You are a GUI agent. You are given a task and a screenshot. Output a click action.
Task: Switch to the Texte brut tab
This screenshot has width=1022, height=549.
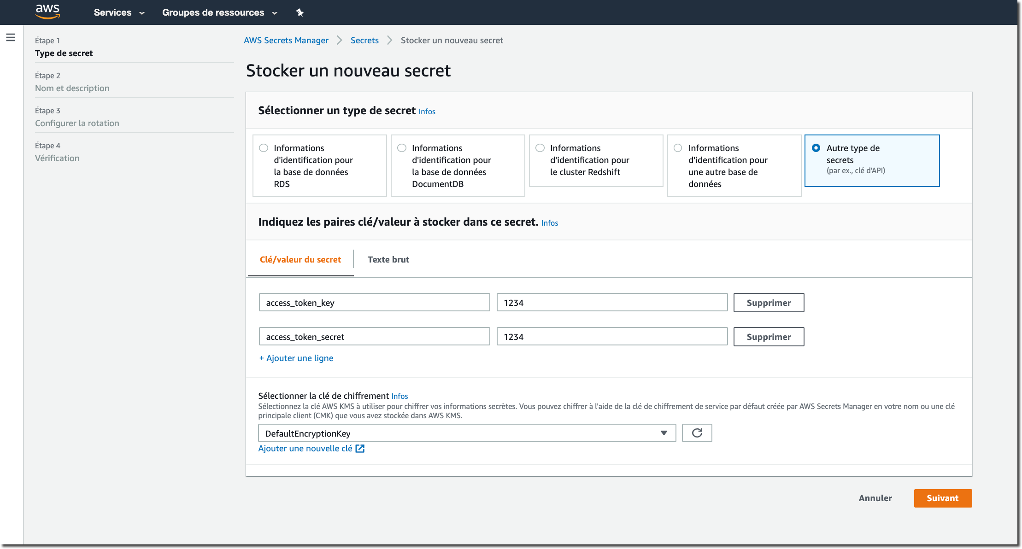click(388, 259)
